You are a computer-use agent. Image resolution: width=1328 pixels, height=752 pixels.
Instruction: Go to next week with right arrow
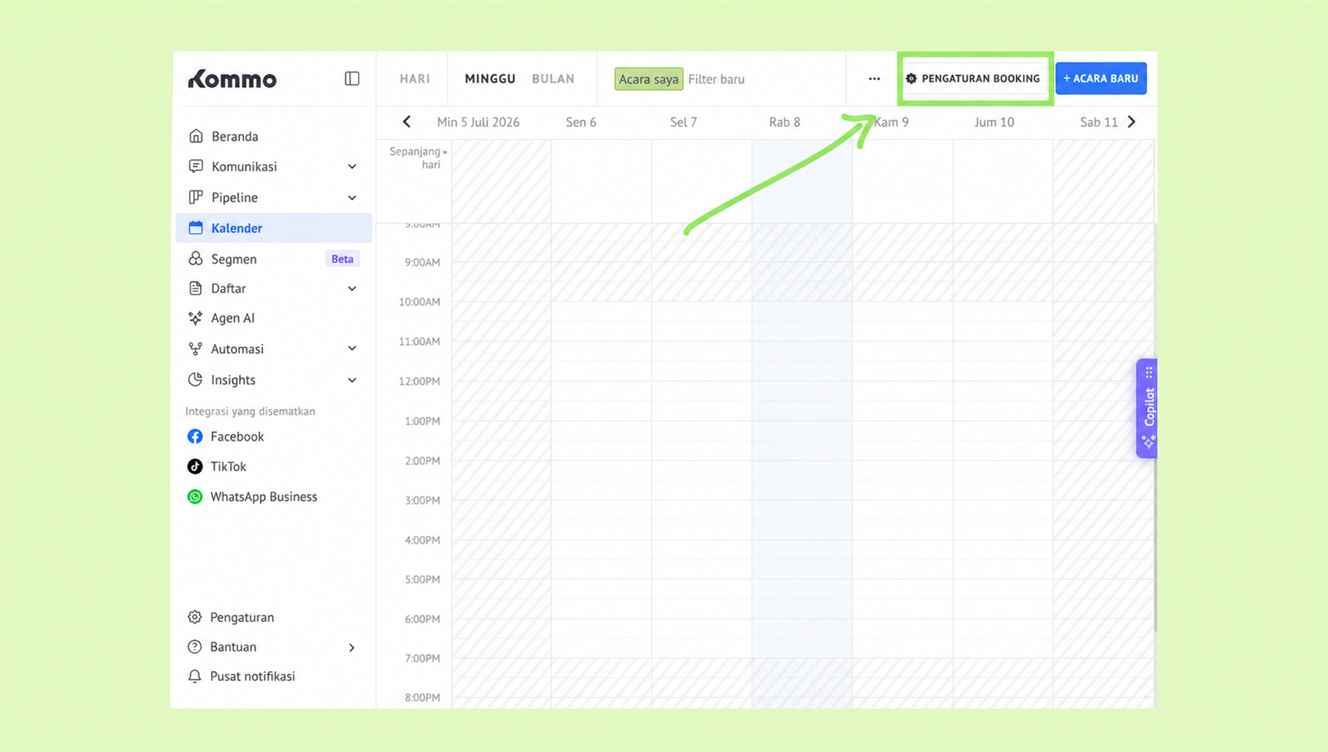pos(1131,122)
